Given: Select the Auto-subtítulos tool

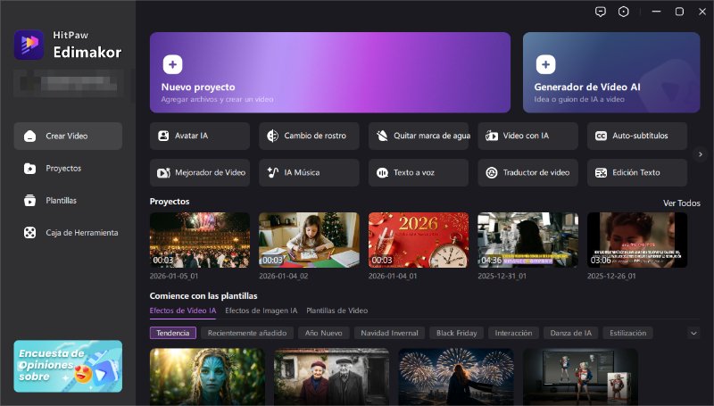Looking at the screenshot, I should coord(636,136).
